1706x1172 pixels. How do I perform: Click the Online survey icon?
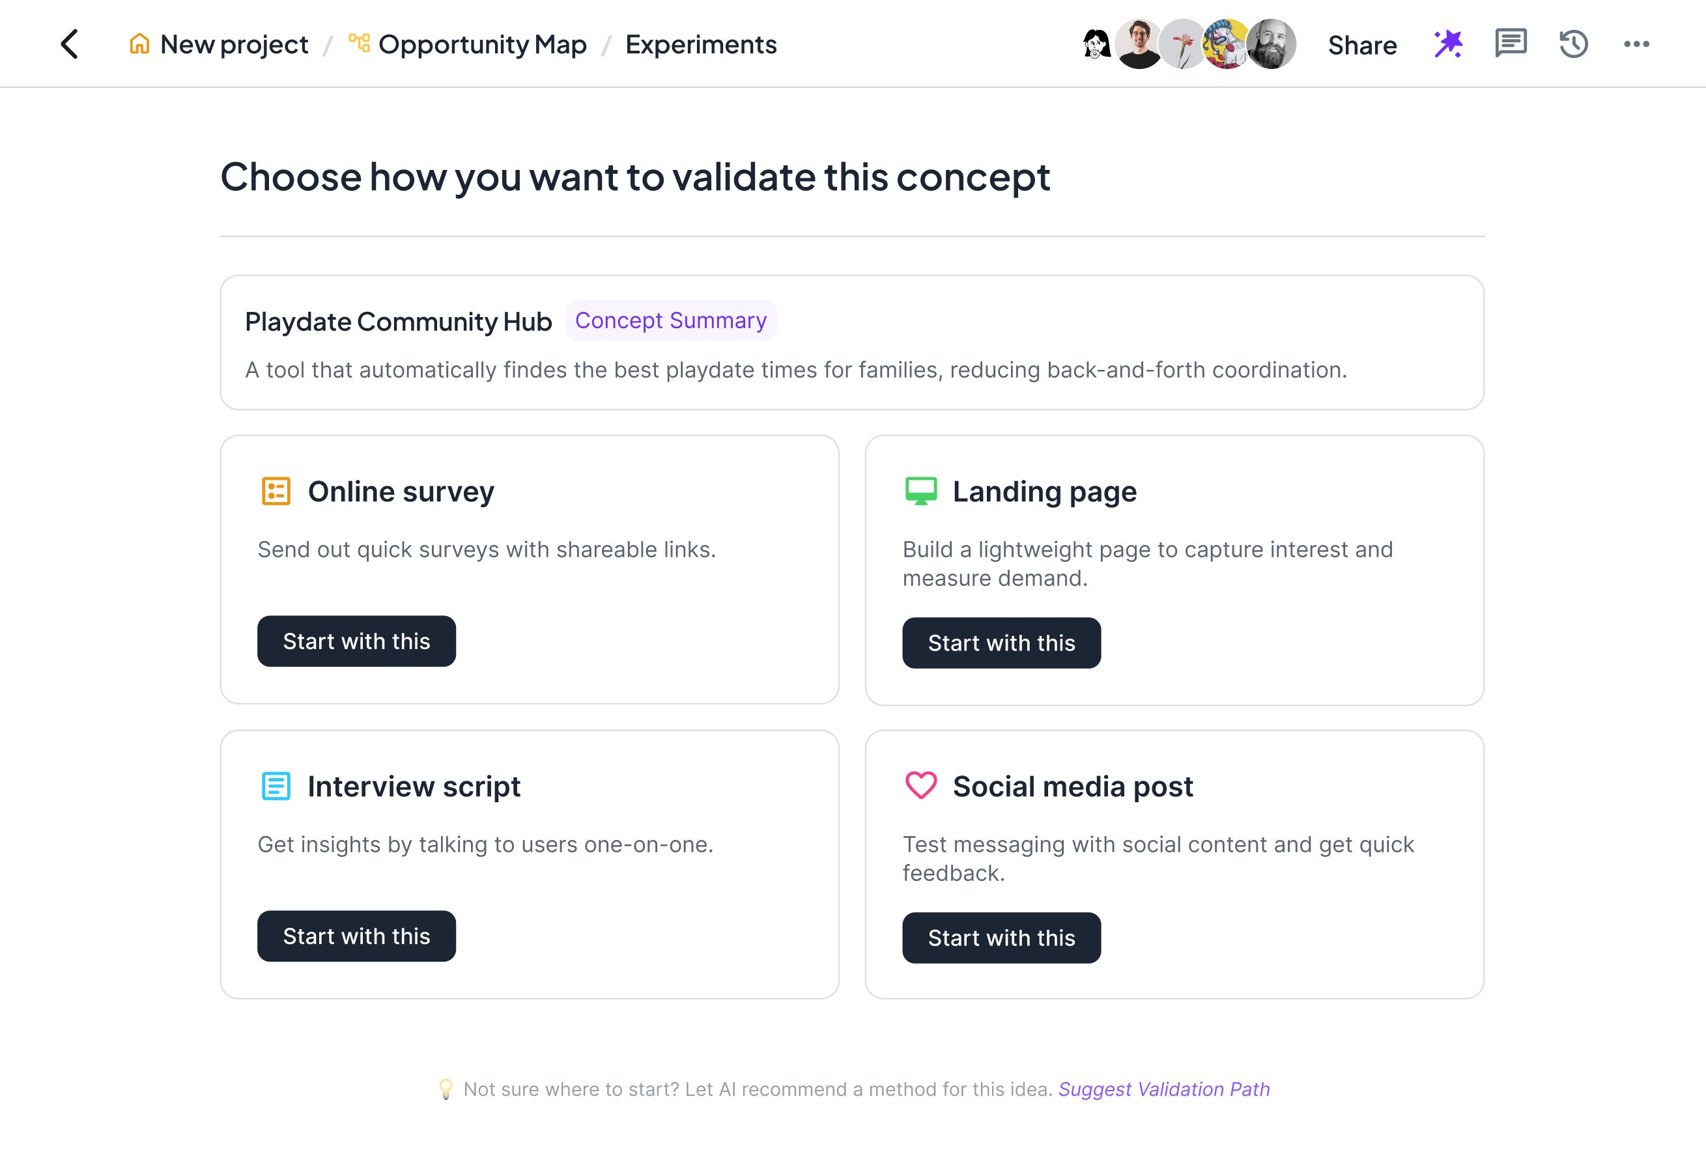point(276,492)
